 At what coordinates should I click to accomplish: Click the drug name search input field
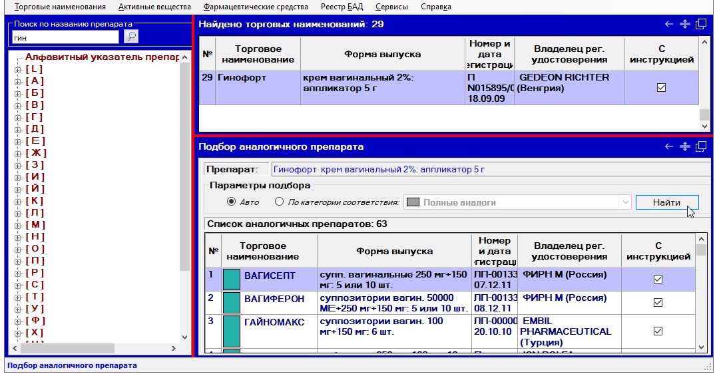tap(65, 37)
